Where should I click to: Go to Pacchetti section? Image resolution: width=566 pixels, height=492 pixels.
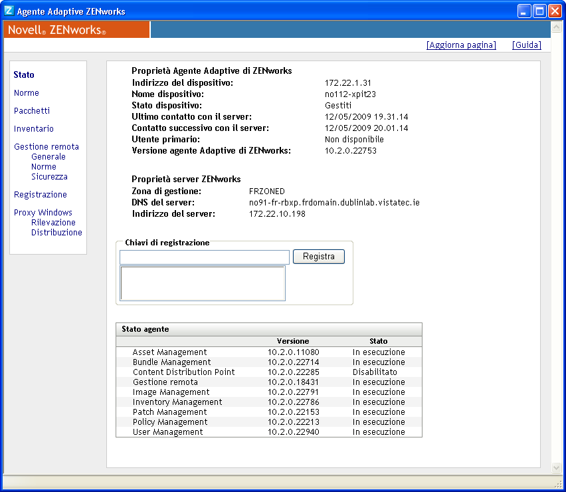click(x=32, y=110)
